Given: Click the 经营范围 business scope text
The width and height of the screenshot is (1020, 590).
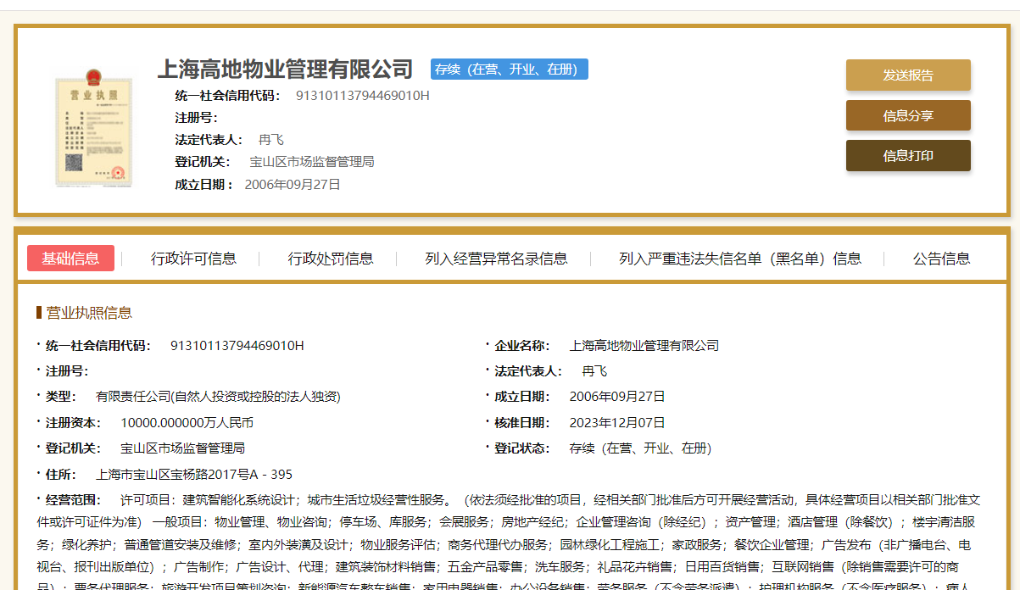Looking at the screenshot, I should [509, 532].
